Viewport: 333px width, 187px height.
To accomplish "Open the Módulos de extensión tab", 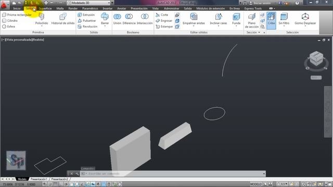I will pos(210,8).
